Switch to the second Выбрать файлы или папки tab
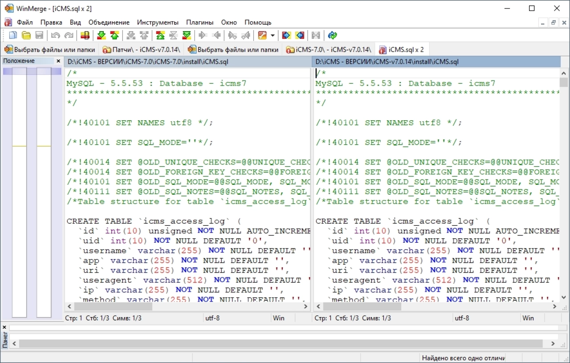Screen dimensions: 570x363 pos(233,49)
